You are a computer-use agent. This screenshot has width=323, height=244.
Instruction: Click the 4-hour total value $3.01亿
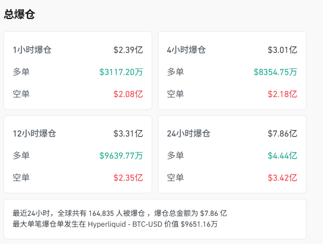tap(282, 50)
